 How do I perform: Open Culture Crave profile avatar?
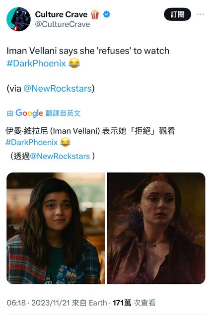coord(18,19)
